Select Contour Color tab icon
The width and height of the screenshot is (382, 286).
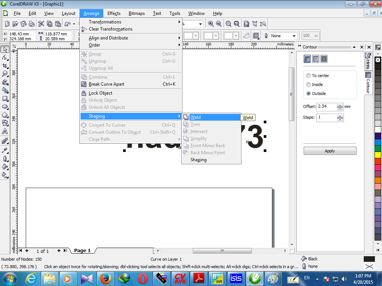click(316, 59)
